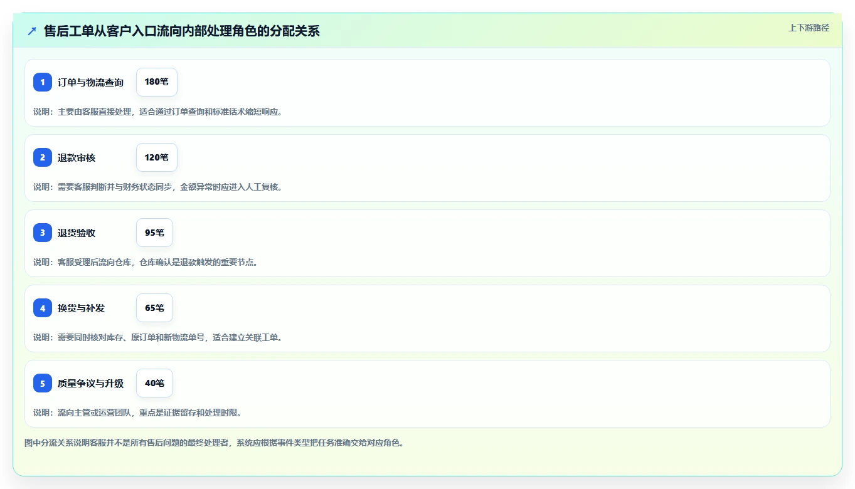Viewport: 855px width, 489px height.
Task: Click the number 3 badge for 退货验收
Action: (43, 233)
